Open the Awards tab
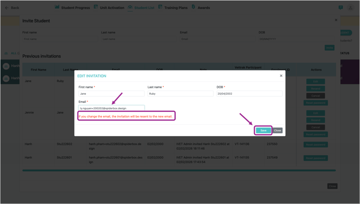Image resolution: width=360 pixels, height=204 pixels. [204, 8]
